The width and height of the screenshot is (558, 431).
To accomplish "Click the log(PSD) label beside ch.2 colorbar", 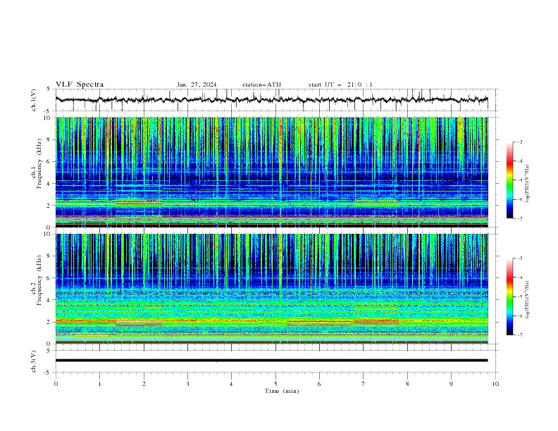I will coord(528,300).
